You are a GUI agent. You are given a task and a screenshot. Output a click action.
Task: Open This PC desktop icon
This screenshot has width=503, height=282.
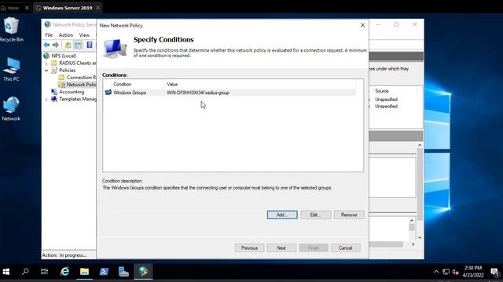point(11,69)
